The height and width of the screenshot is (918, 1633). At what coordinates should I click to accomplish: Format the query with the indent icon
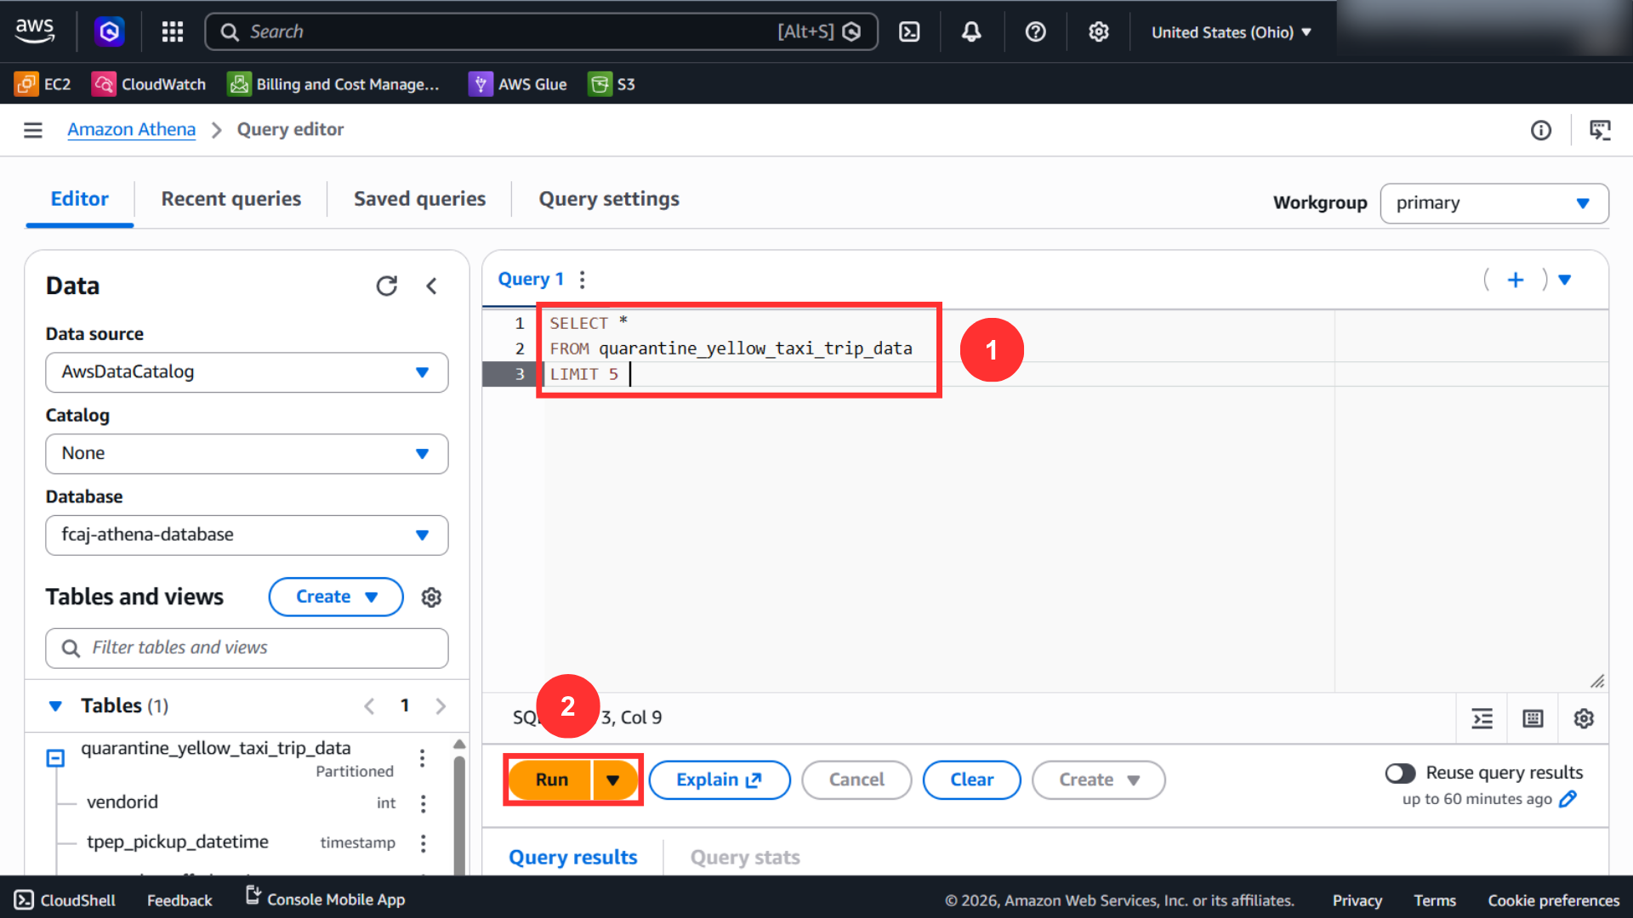point(1482,718)
